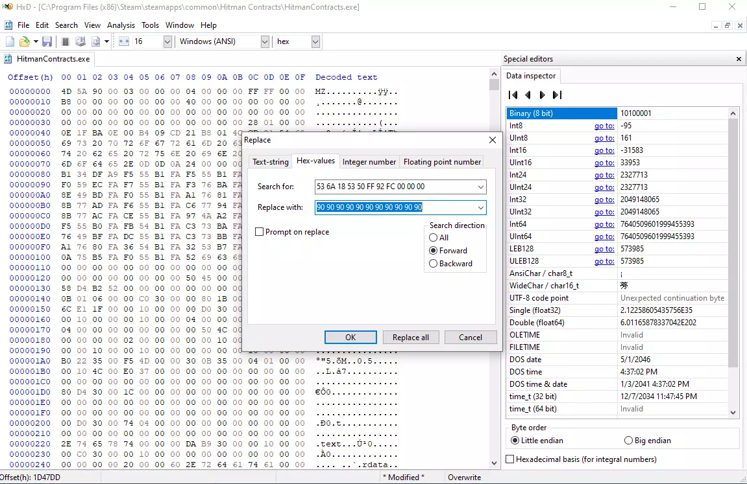Click the New file toolbar icon

tap(10, 42)
